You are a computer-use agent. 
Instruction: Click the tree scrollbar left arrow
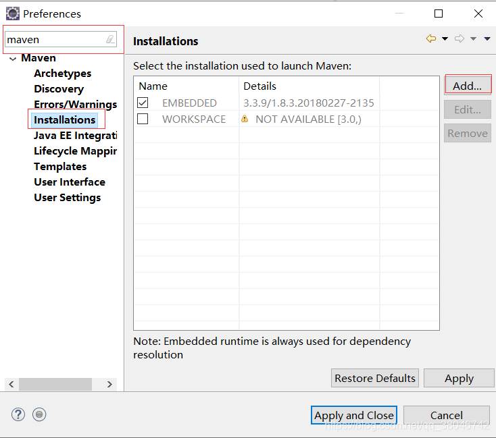[x=11, y=384]
